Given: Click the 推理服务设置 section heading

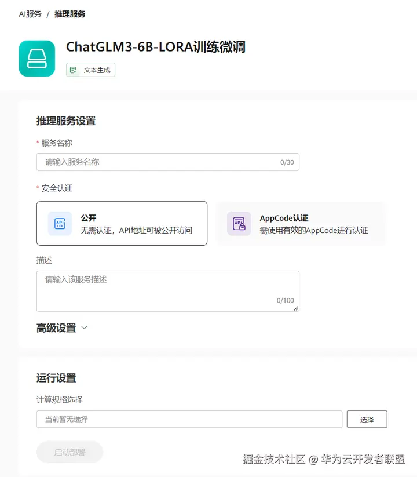Looking at the screenshot, I should coord(66,121).
